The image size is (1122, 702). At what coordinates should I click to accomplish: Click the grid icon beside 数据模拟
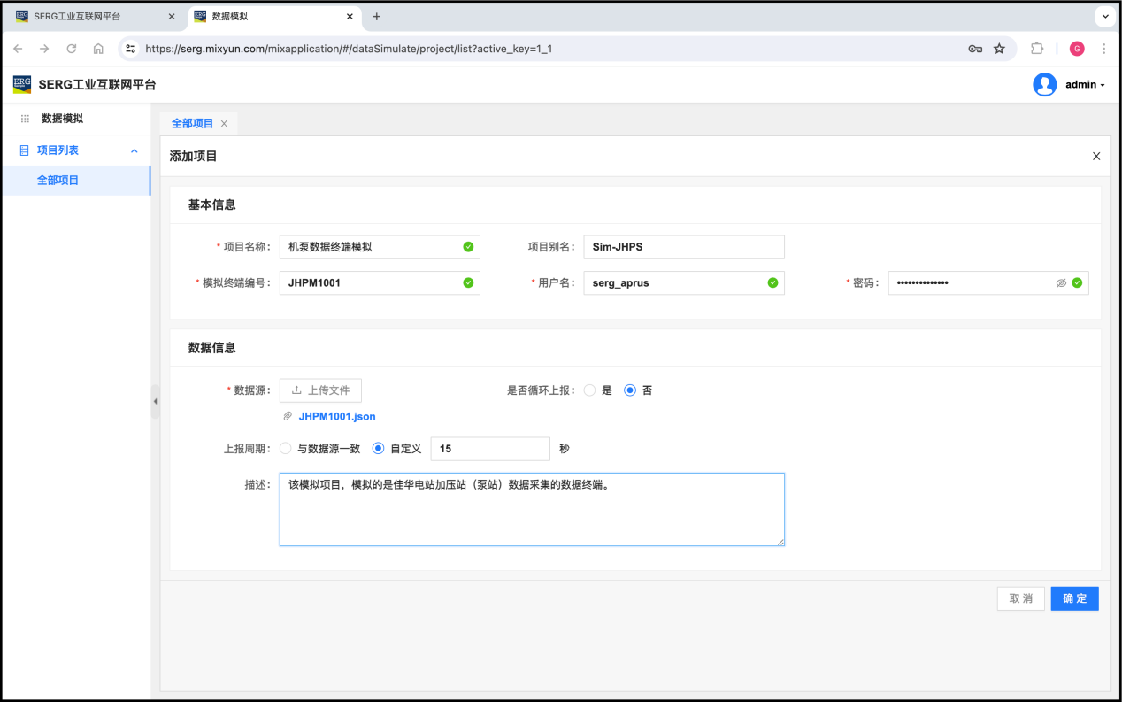coord(25,119)
